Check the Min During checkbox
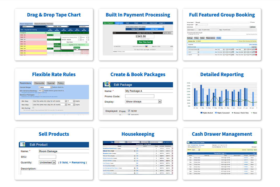 [33, 108]
